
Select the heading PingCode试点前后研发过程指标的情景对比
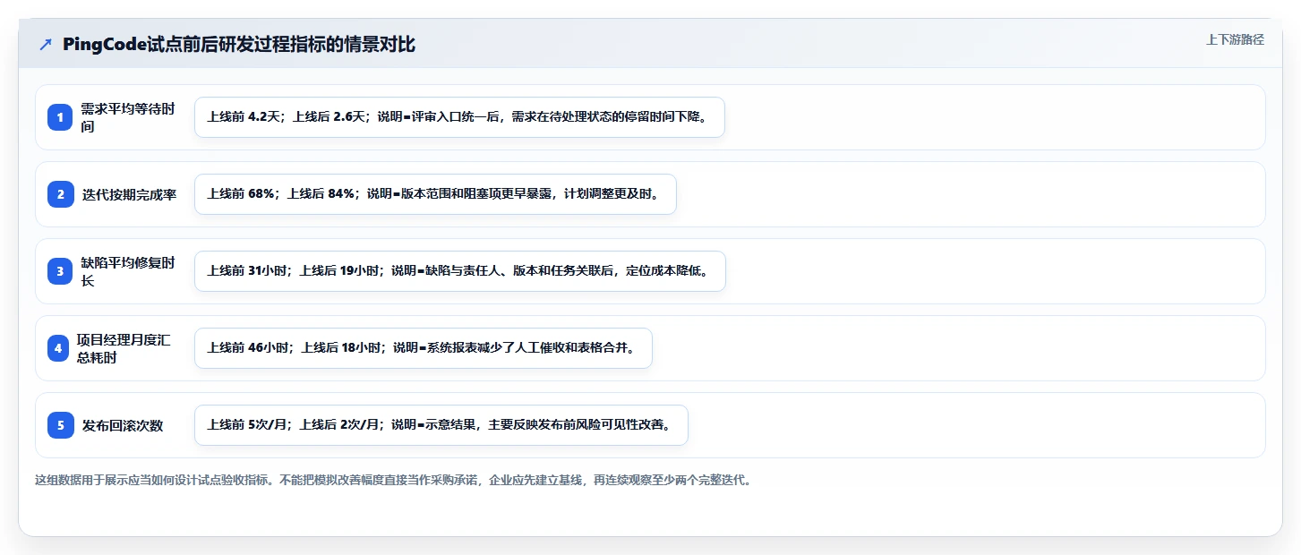tap(239, 44)
